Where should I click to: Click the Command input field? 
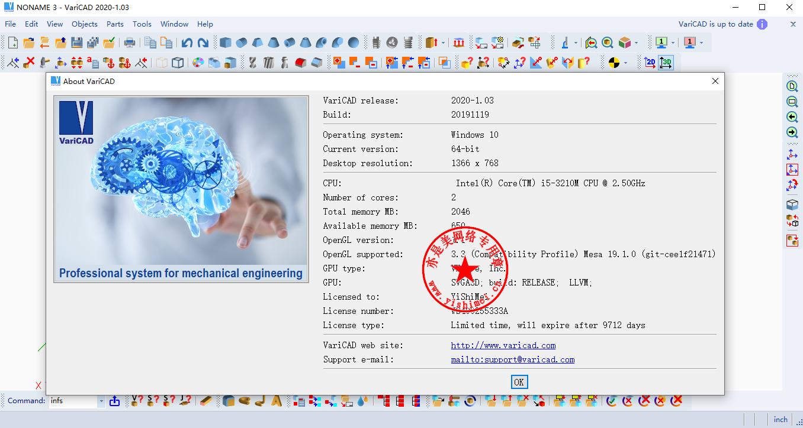(72, 401)
